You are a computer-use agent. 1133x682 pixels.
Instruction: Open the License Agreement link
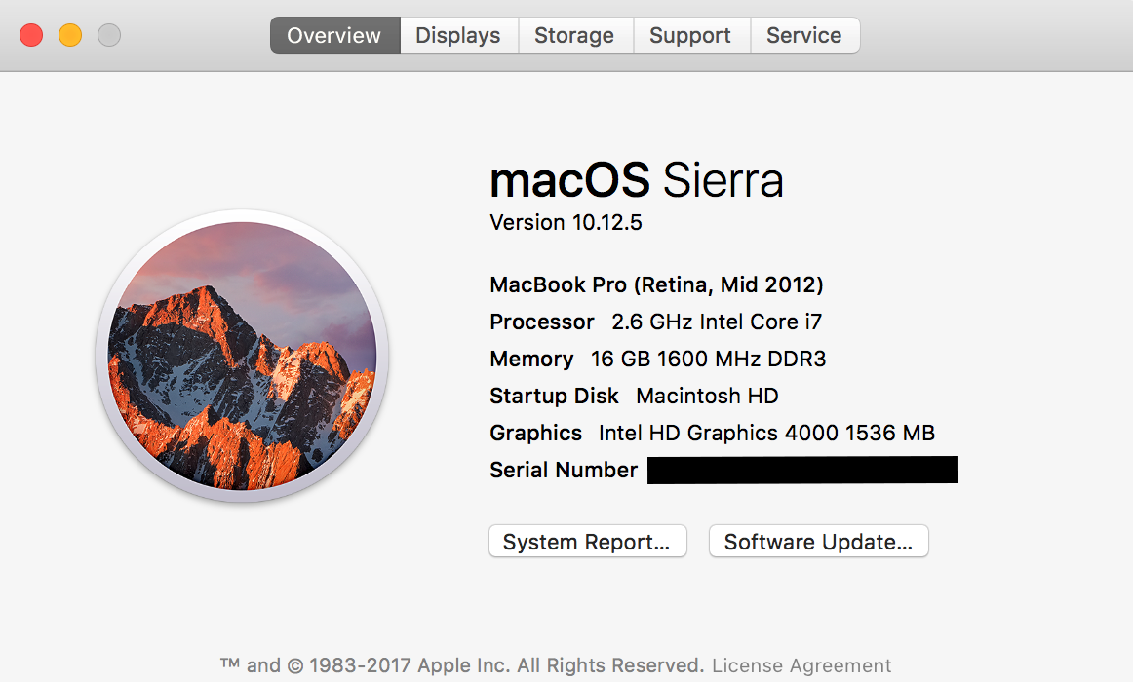click(801, 666)
